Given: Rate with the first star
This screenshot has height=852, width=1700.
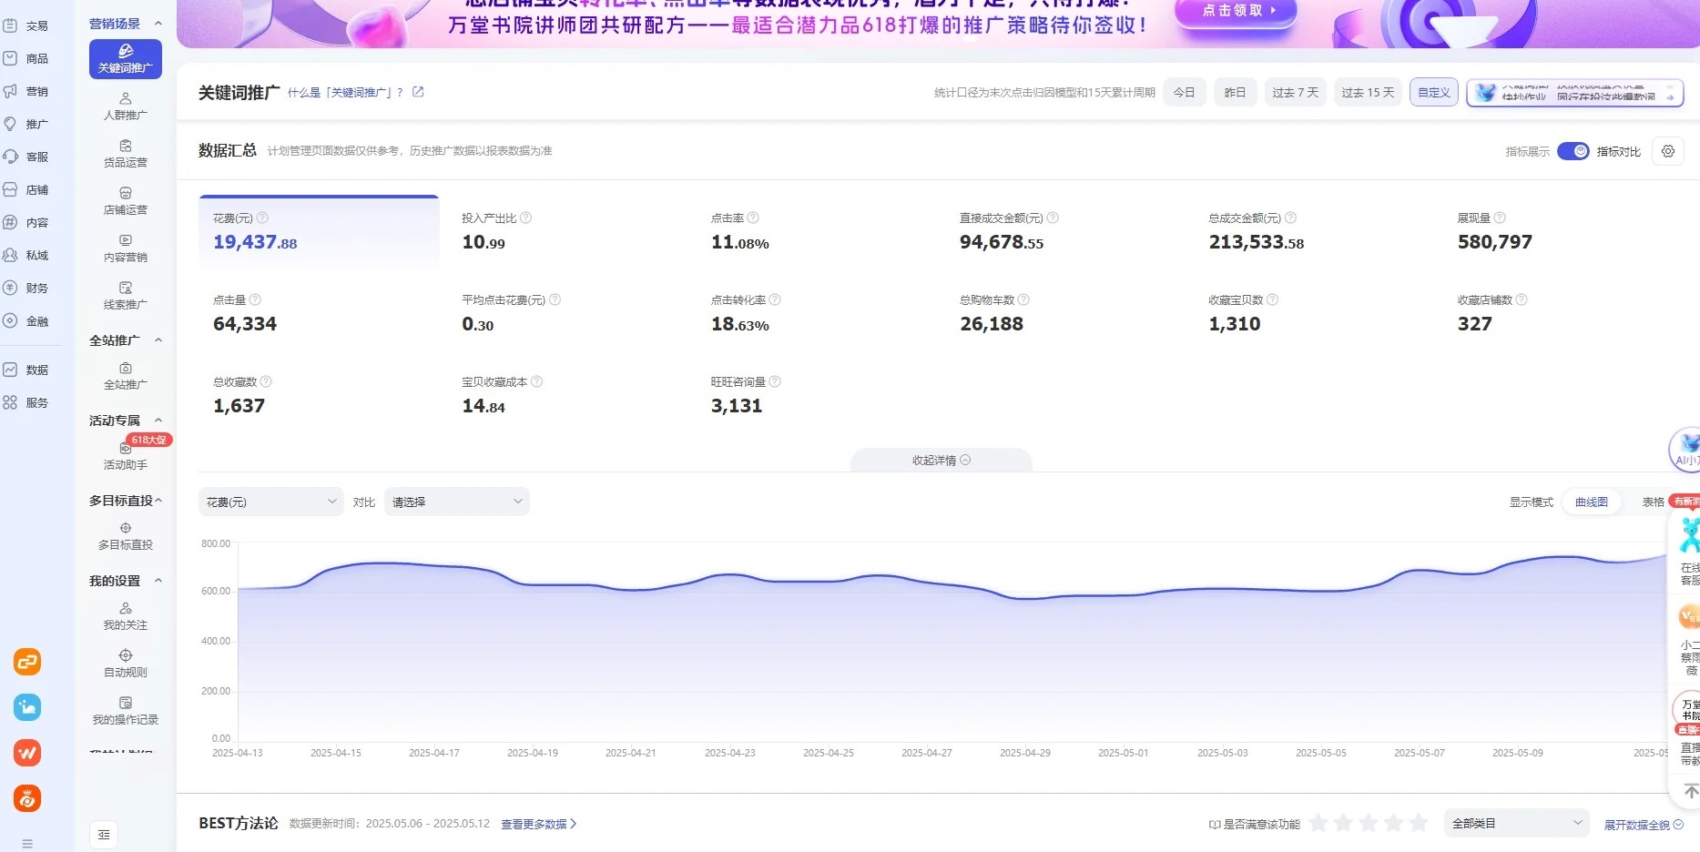Looking at the screenshot, I should point(1318,823).
